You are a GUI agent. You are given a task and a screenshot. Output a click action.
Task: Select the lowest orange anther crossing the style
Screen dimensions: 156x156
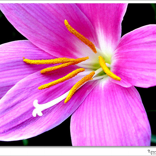click(79, 87)
